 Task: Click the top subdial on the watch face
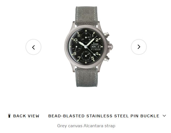(x=86, y=37)
